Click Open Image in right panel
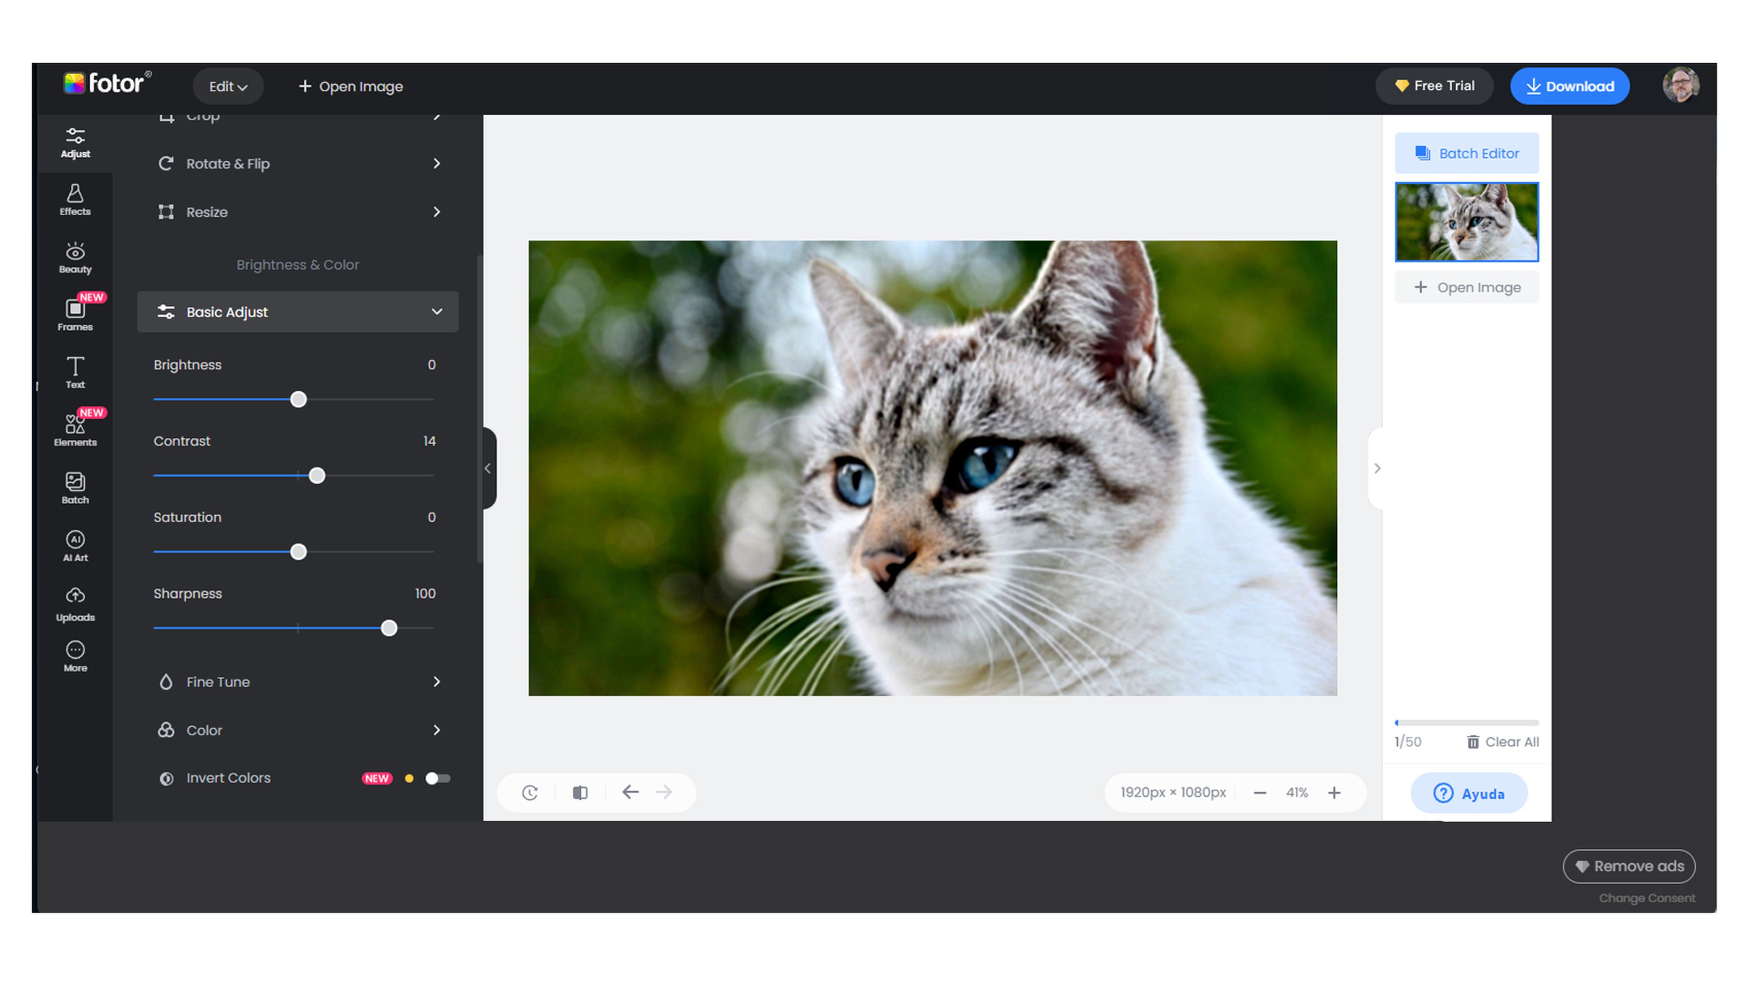 tap(1467, 287)
